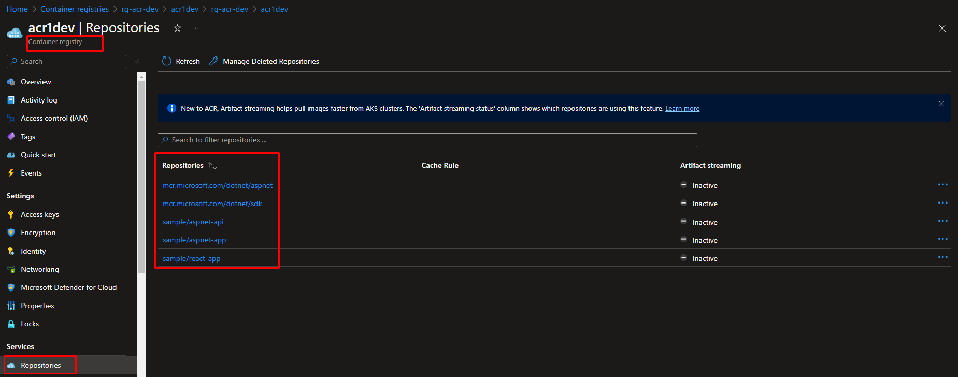
Task: Select Identity in the Settings section
Action: point(33,251)
